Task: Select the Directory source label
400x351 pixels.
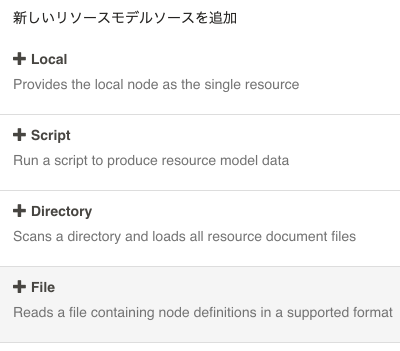Action: [61, 211]
